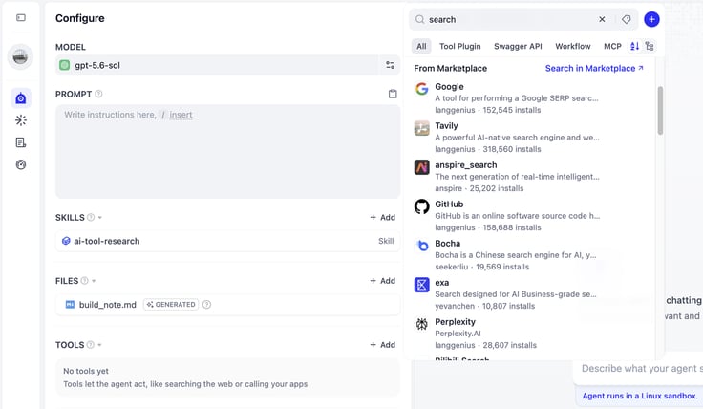Open the tag filter icon
Viewport: 703px width, 409px height.
(626, 19)
